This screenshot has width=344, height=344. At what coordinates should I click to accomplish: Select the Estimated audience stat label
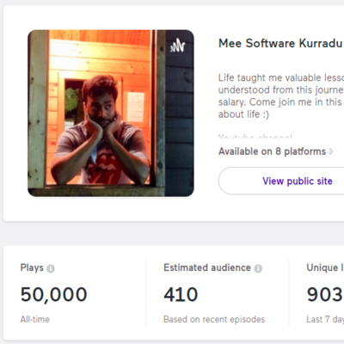point(207,267)
